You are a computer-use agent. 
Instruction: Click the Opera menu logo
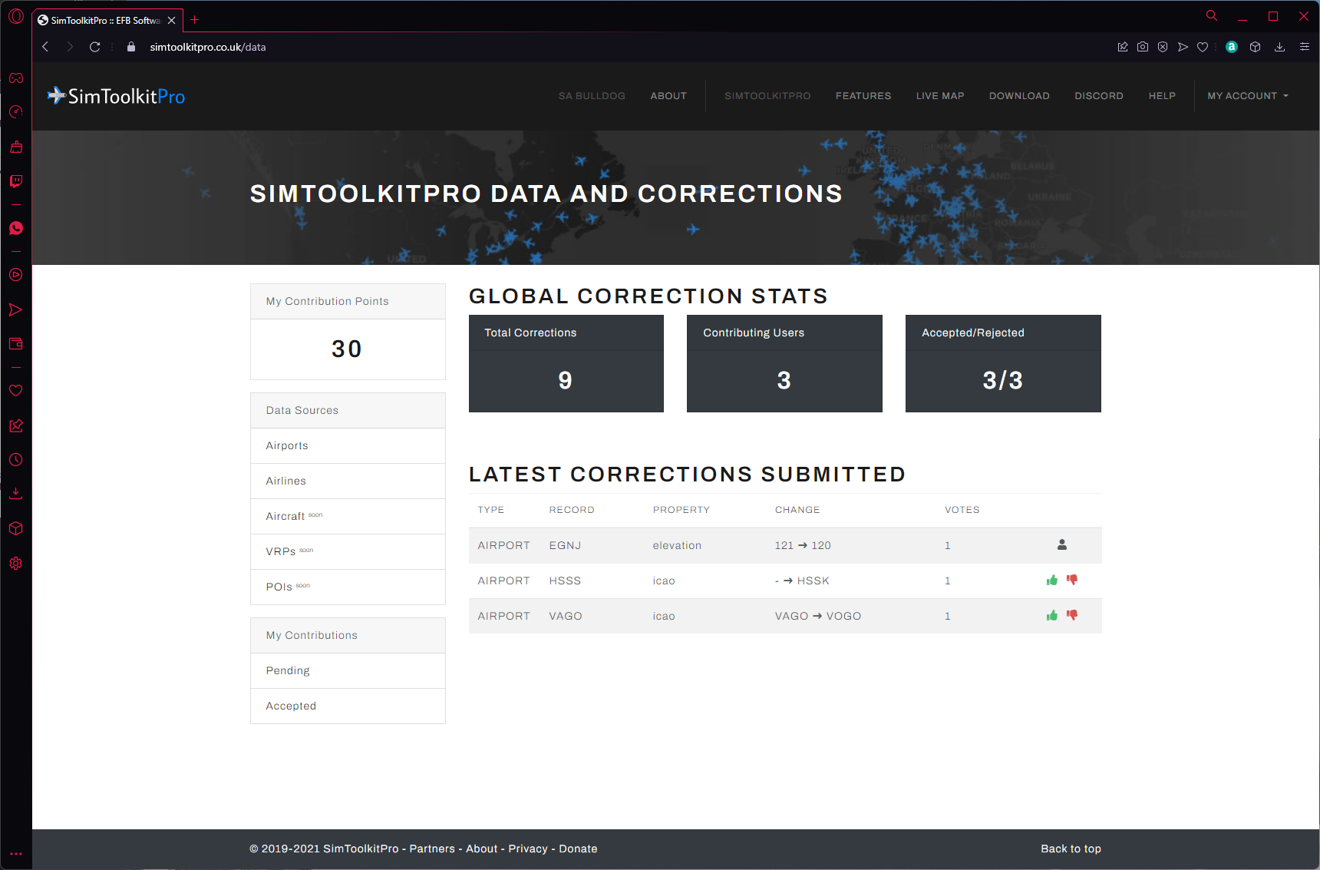point(16,16)
